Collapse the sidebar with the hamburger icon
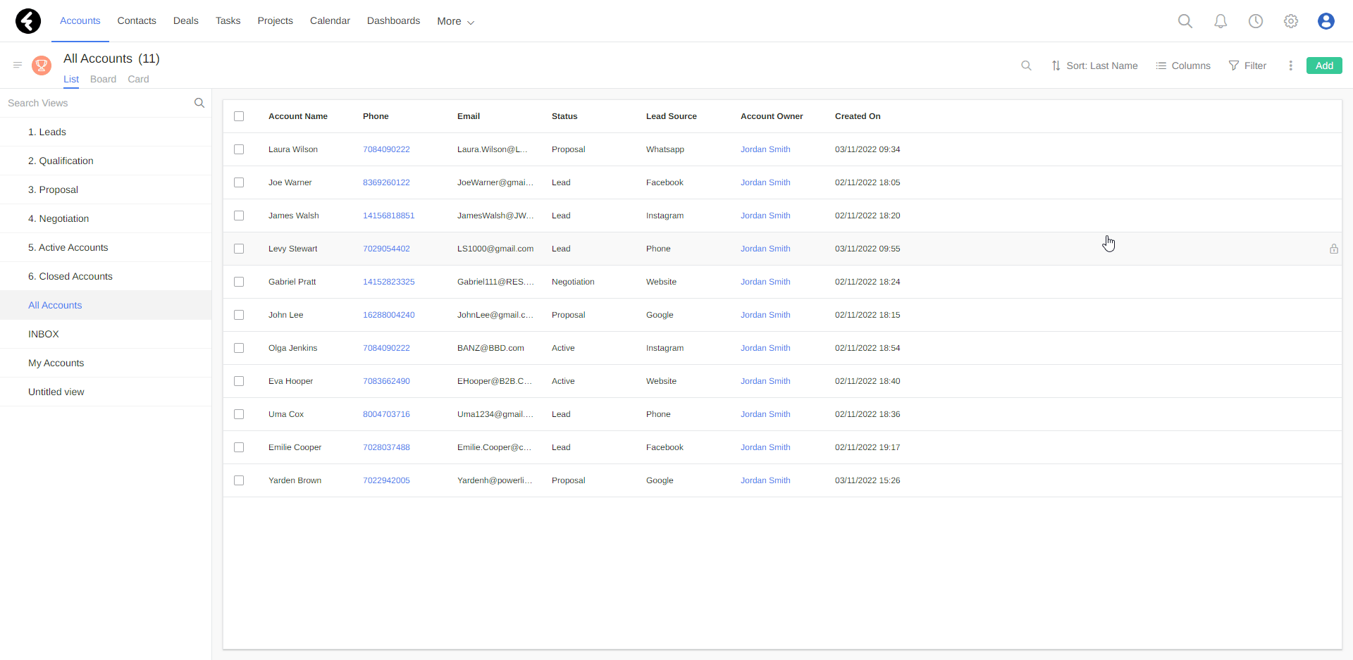Image resolution: width=1353 pixels, height=660 pixels. pos(18,65)
